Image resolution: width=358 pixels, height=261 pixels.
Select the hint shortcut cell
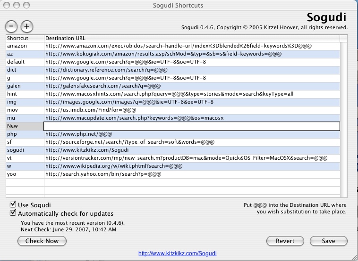click(x=25, y=94)
